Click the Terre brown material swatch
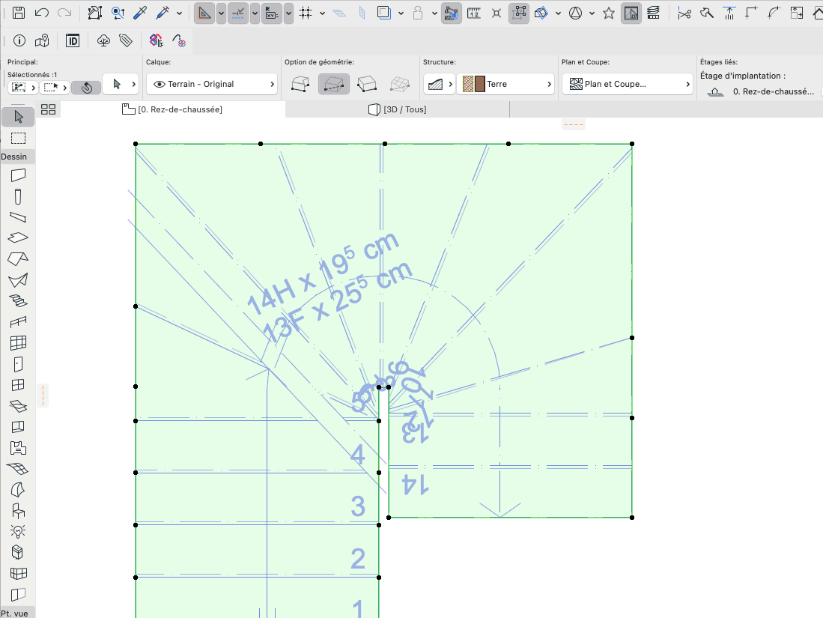Image resolution: width=823 pixels, height=618 pixels. (x=480, y=84)
